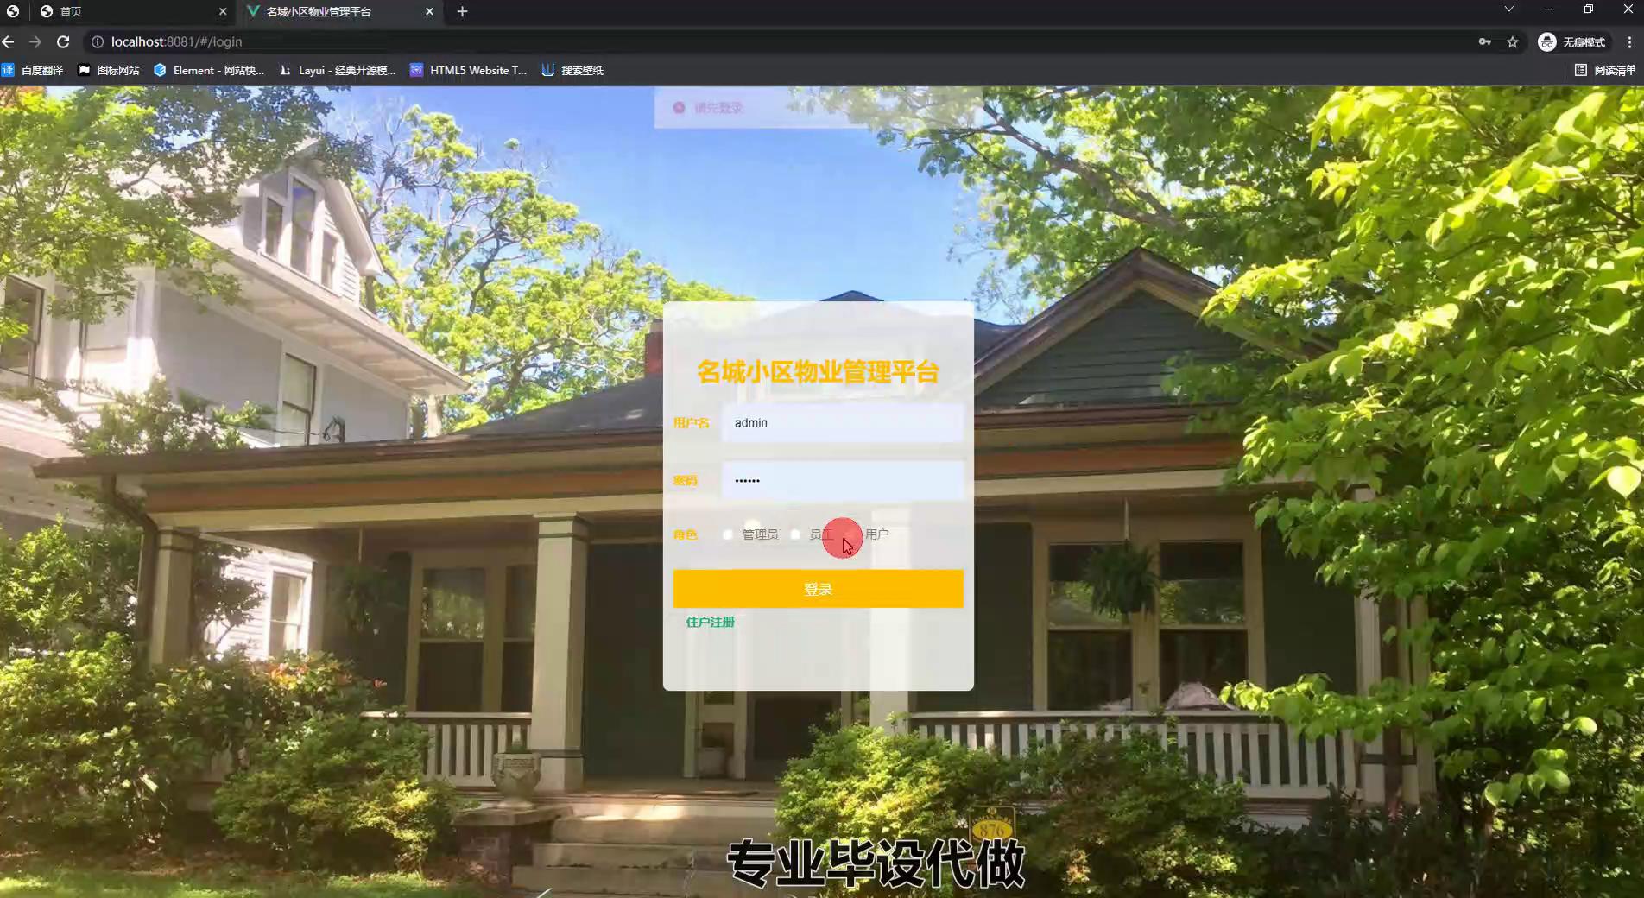The height and width of the screenshot is (898, 1644).
Task: Open 百度翻译 bookmark
Action: pyautogui.click(x=33, y=70)
